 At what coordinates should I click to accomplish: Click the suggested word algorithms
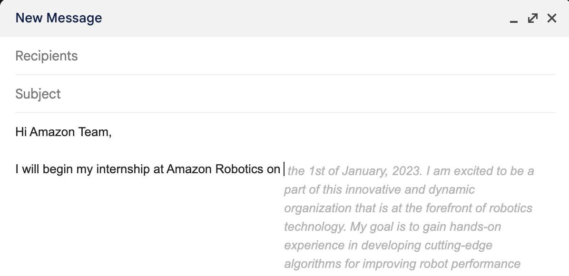point(311,264)
